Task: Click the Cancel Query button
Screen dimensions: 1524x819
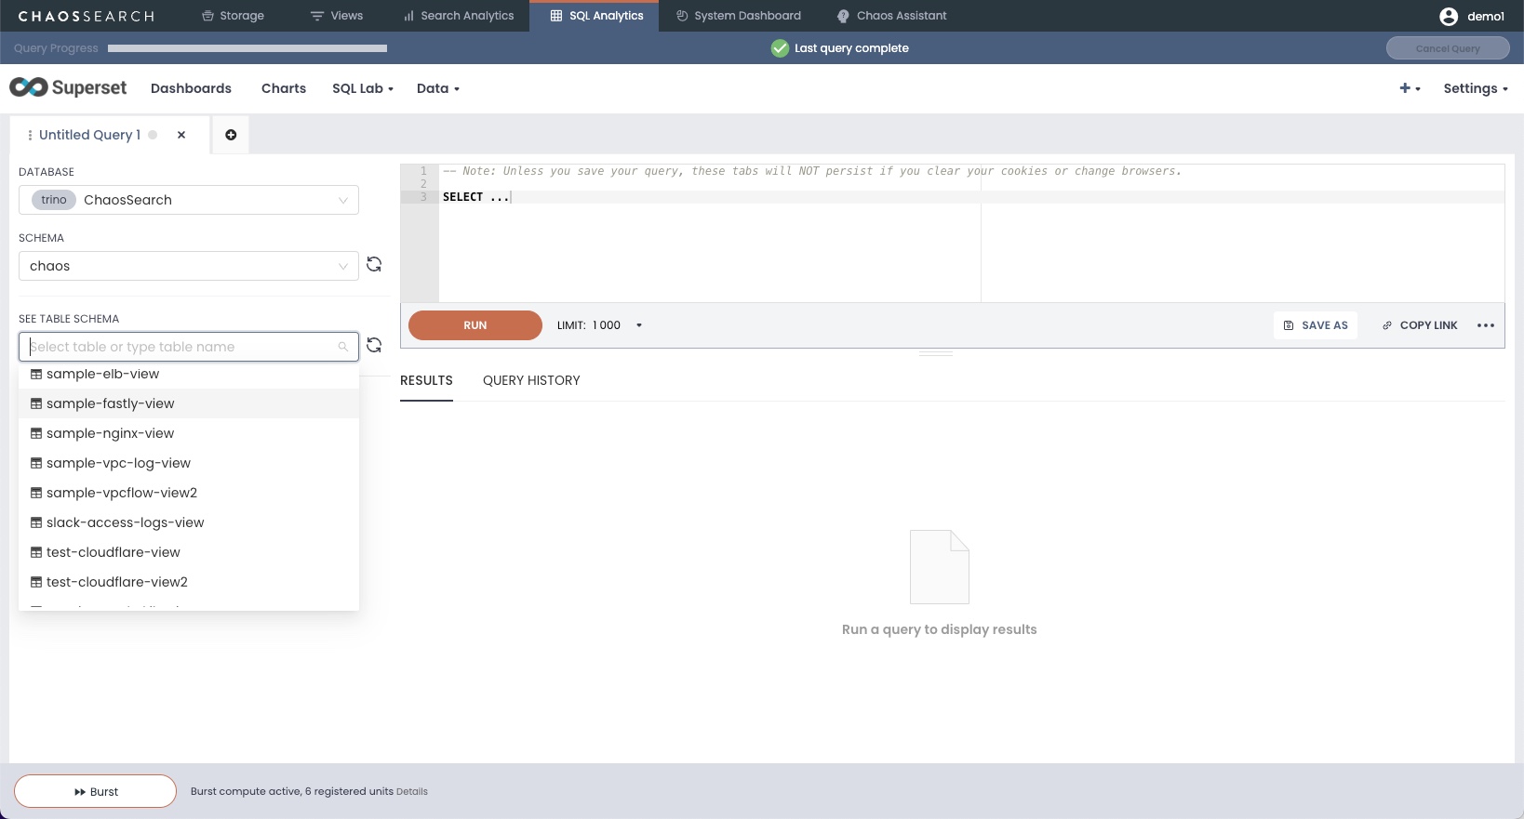Action: (x=1448, y=48)
